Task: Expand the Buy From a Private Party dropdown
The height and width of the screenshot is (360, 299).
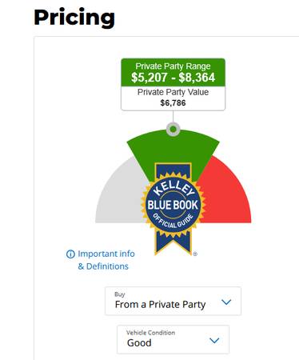Action: point(173,301)
